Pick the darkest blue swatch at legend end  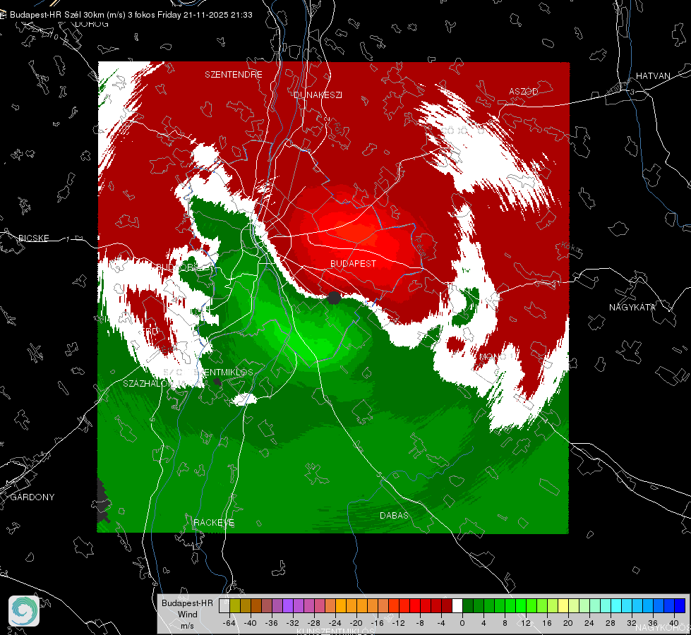click(x=680, y=606)
